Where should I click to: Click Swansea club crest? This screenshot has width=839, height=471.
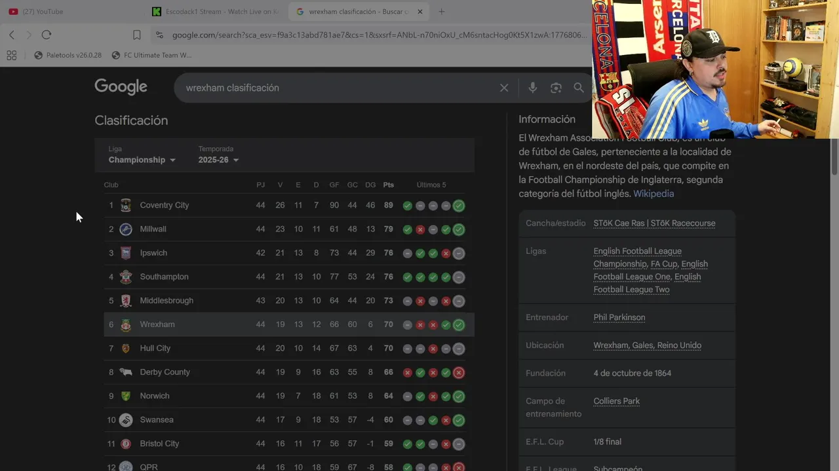coord(126,420)
